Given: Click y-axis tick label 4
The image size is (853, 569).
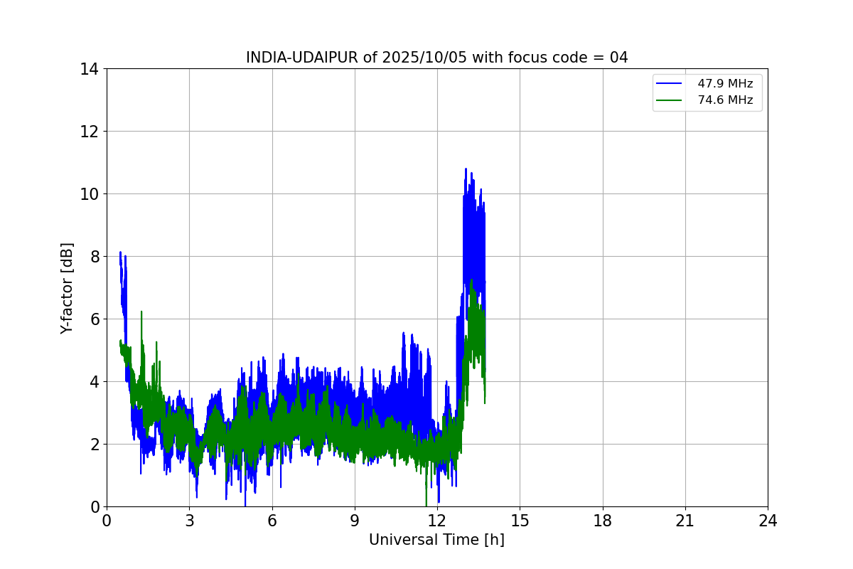Looking at the screenshot, I should tap(95, 382).
